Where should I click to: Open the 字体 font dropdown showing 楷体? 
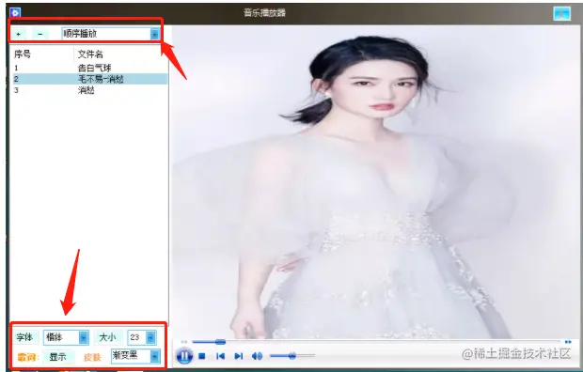pos(66,337)
